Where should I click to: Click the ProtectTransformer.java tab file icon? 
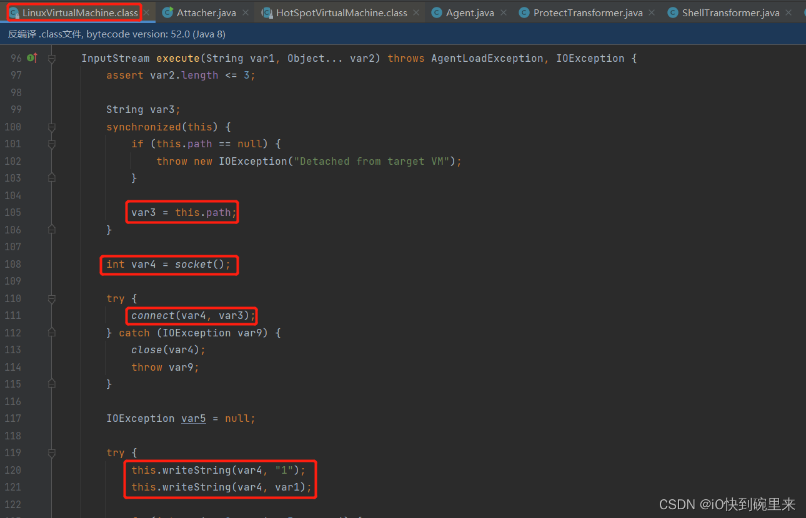[x=524, y=12]
